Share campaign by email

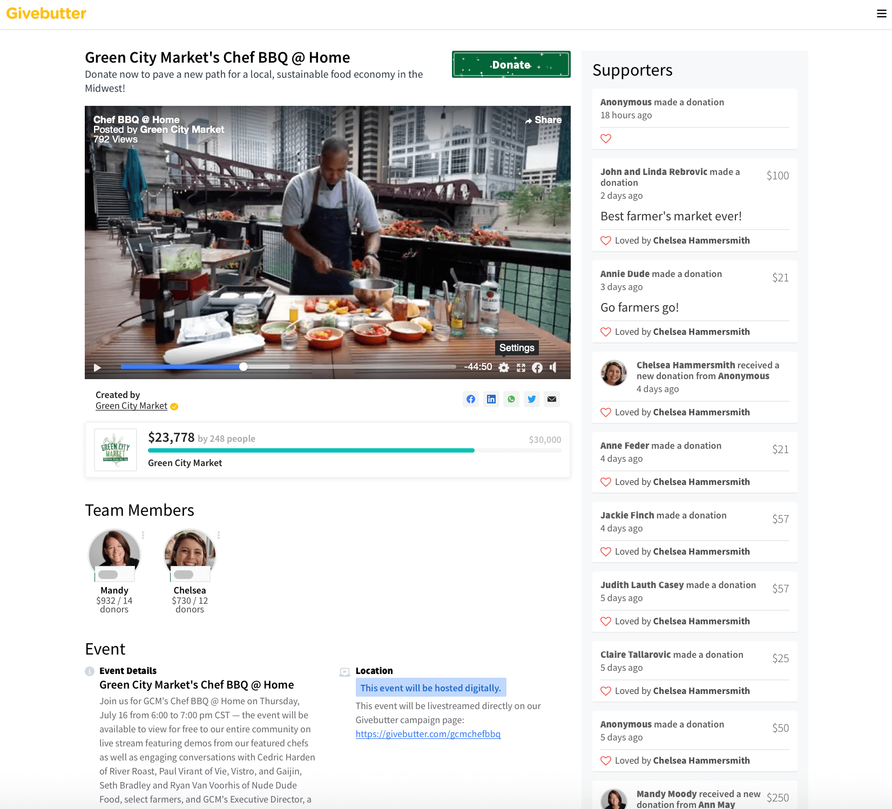[552, 399]
